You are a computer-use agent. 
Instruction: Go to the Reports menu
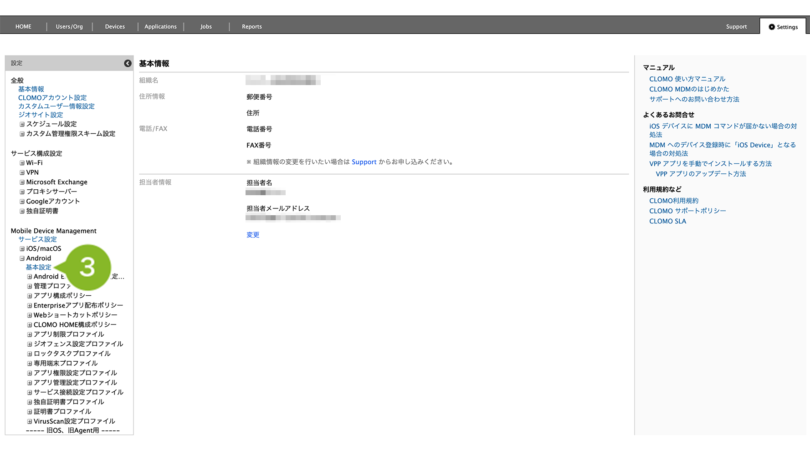tap(251, 27)
